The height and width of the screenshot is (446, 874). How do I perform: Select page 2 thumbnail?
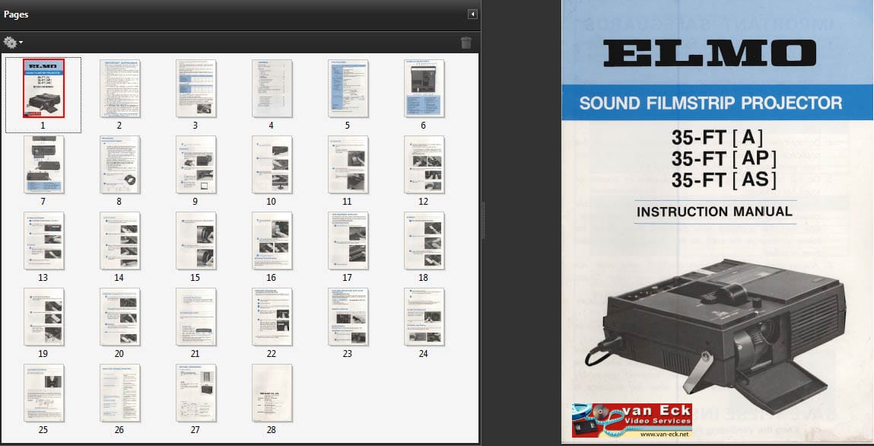119,88
